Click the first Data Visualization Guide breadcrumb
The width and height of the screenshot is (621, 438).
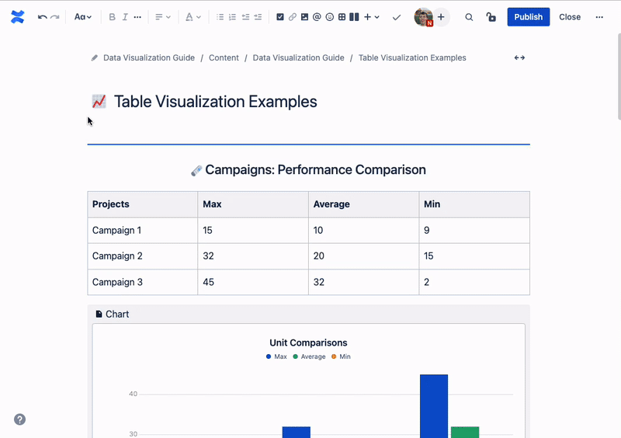[149, 58]
